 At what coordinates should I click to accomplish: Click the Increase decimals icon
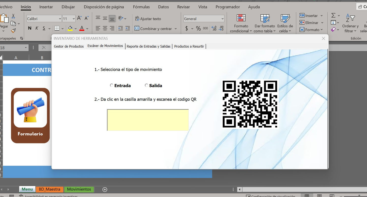tap(214, 28)
